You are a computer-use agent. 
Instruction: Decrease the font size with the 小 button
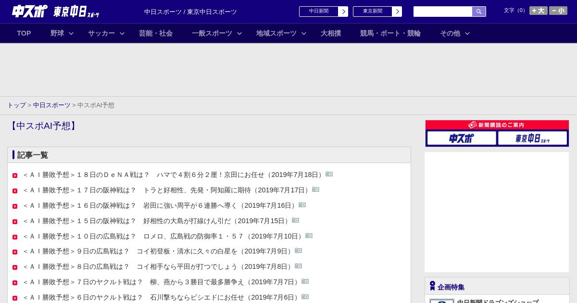(x=558, y=11)
